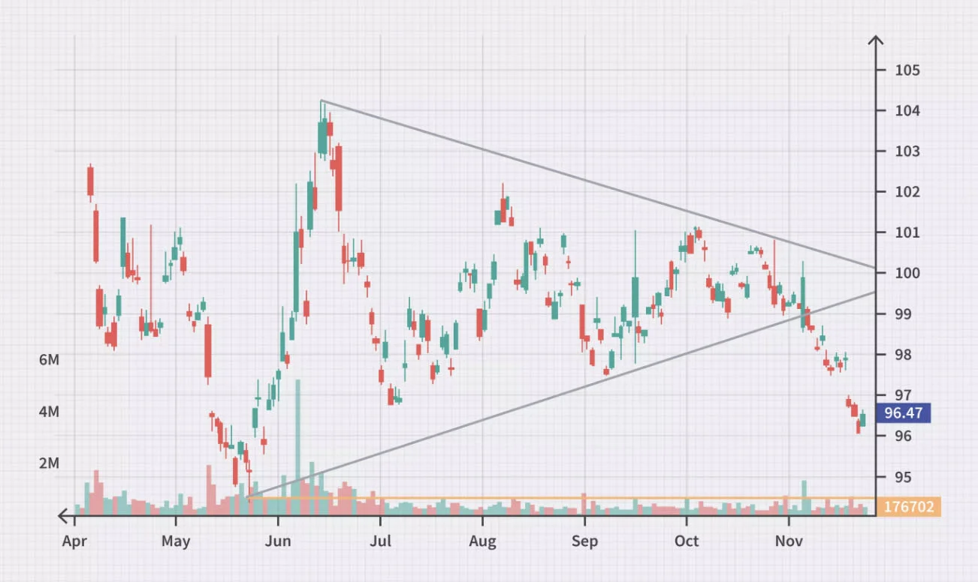This screenshot has height=582, width=978.
Task: Click the 101 price axis label
Action: [907, 232]
